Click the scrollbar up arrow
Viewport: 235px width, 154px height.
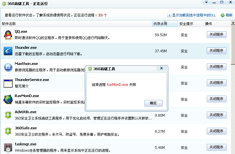tap(233, 23)
